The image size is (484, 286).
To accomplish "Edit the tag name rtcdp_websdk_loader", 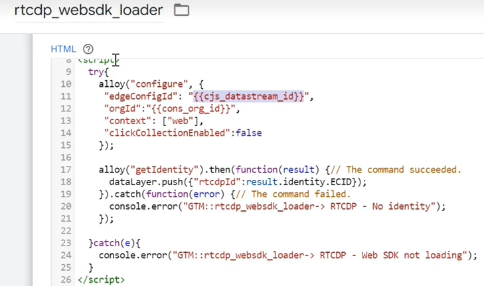I will [x=88, y=10].
